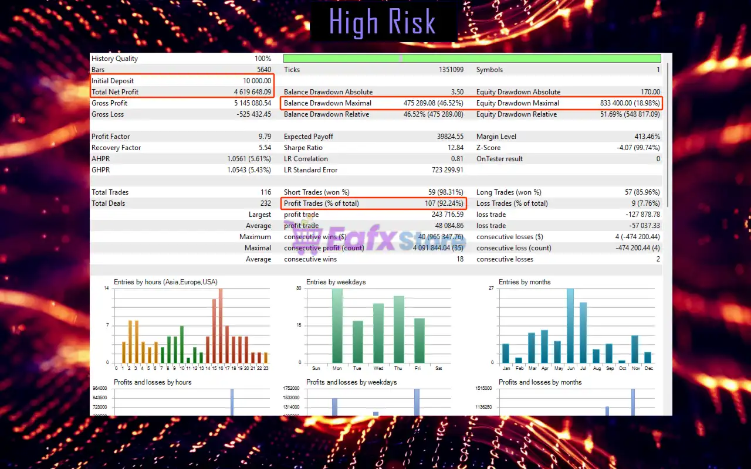Click the tallest red bar at hour 16

click(221, 326)
